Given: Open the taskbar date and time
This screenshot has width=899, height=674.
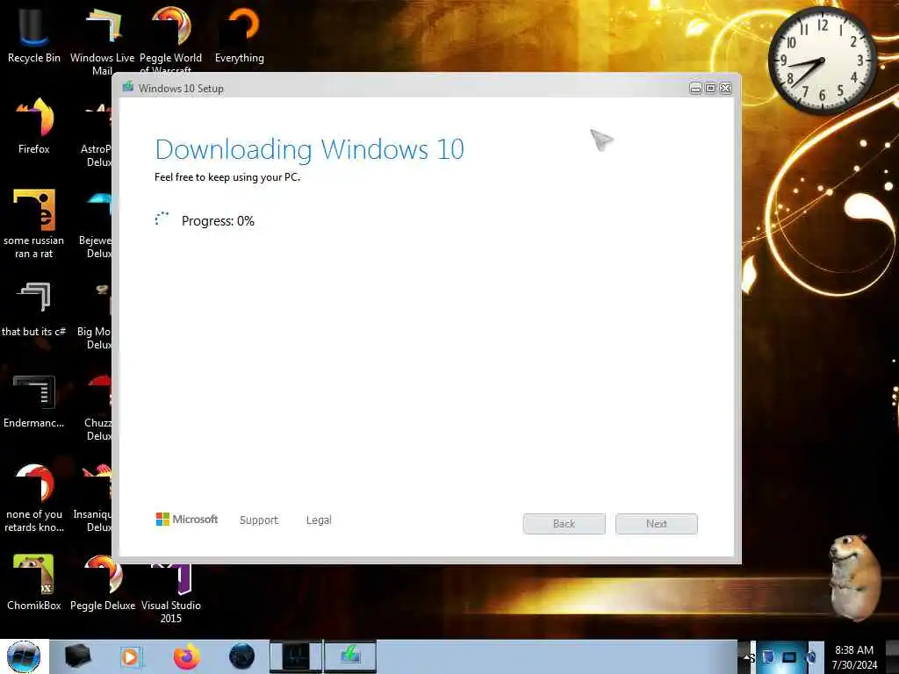Looking at the screenshot, I should click(x=854, y=656).
